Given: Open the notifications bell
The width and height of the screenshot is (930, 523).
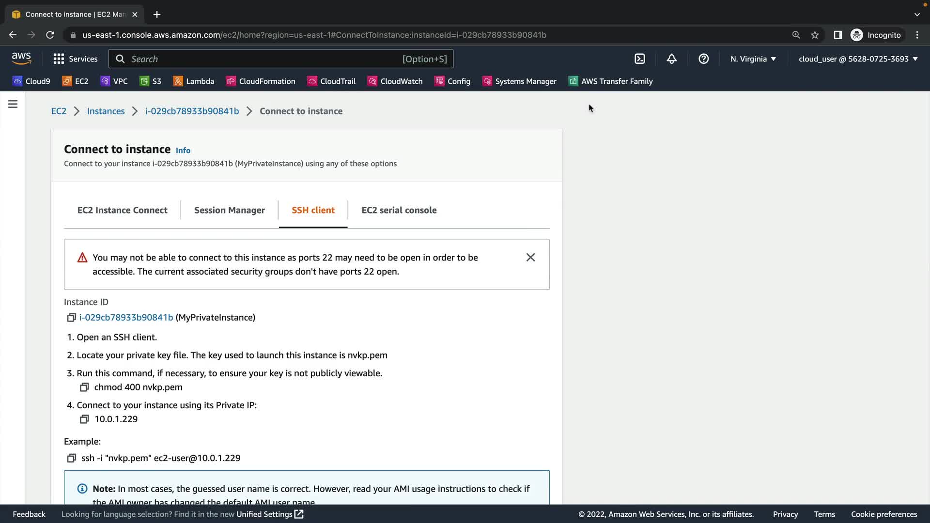Looking at the screenshot, I should click(x=671, y=59).
